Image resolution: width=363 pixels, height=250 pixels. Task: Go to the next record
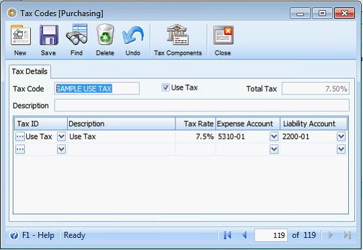[x=331, y=235]
